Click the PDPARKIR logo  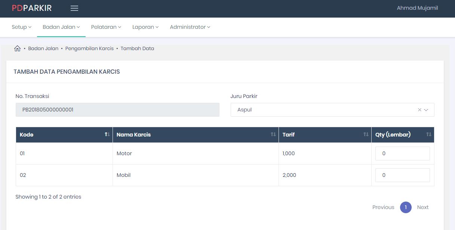tap(32, 8)
